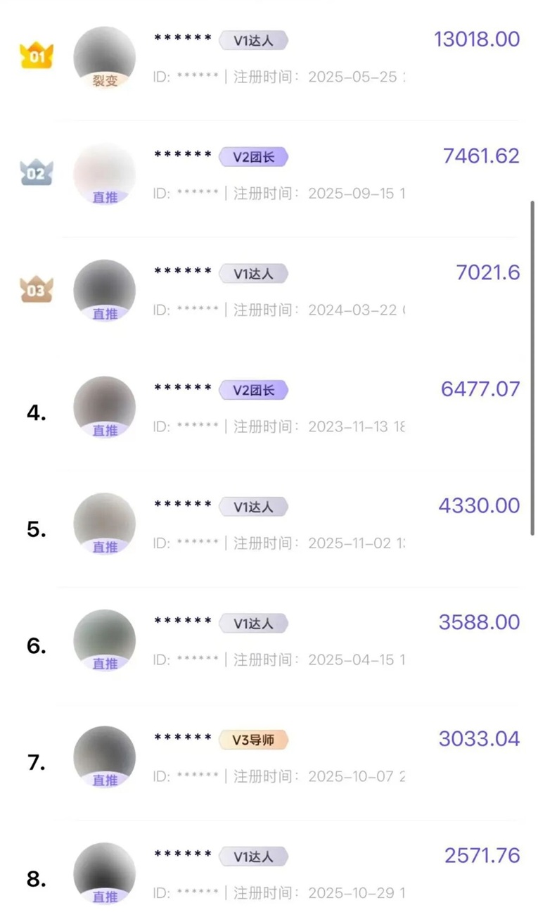Click the vertical scrollbar thumb on the right
Screen dimensions: 538x922
pyautogui.click(x=532, y=366)
